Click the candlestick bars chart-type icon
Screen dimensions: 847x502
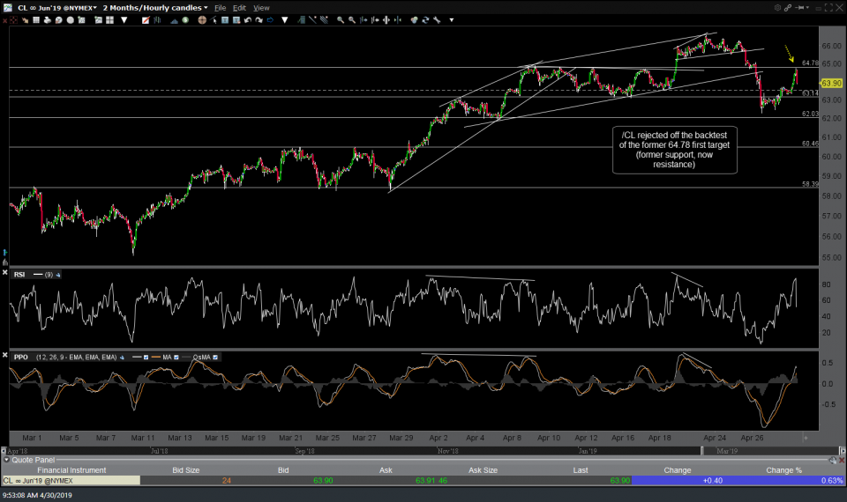157,20
